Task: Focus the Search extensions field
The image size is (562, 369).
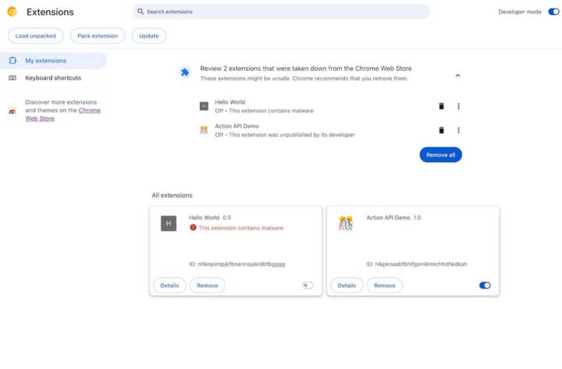Action: 281,12
